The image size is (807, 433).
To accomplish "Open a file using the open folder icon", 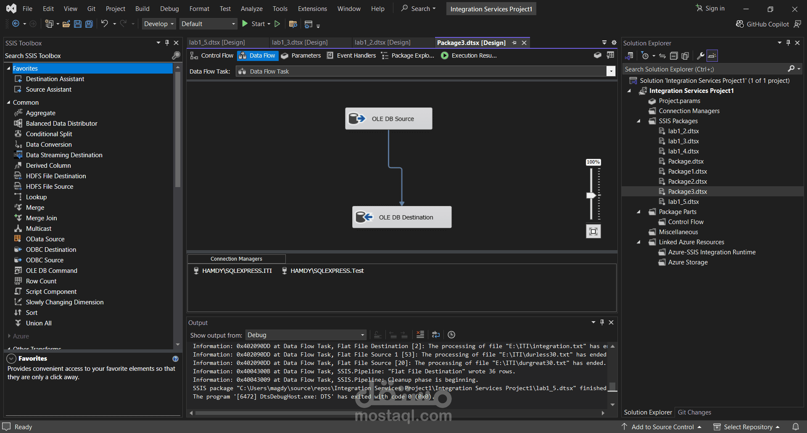I will coord(66,24).
